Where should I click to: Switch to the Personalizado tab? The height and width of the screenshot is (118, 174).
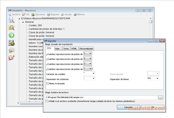(x=86, y=49)
